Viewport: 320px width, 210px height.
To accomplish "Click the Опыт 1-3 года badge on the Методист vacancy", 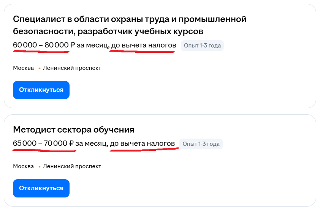I will [x=201, y=144].
